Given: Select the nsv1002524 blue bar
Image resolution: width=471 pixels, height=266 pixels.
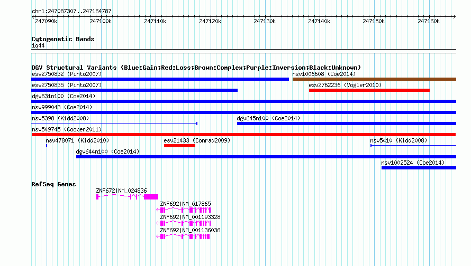Looking at the screenshot, I should [x=419, y=168].
